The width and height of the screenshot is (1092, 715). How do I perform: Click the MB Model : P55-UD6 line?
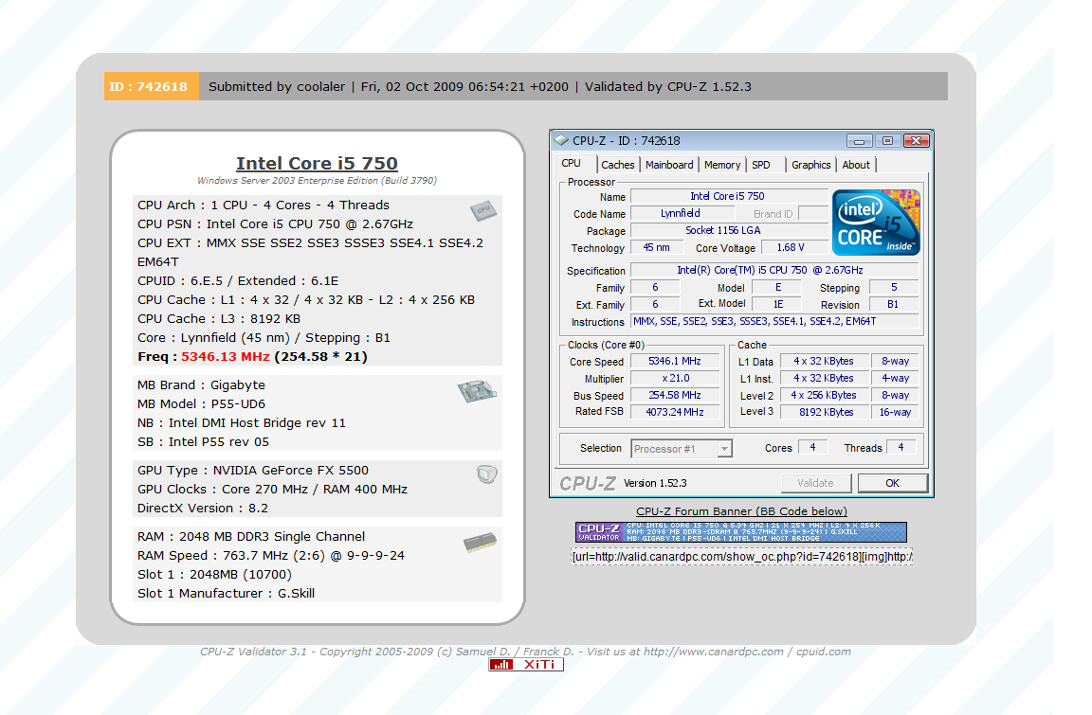[201, 404]
